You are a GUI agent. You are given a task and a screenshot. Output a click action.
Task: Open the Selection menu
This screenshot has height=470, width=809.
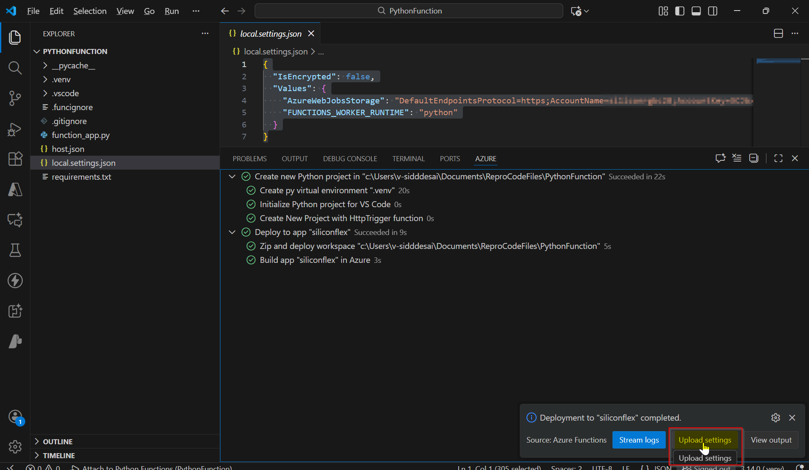tap(90, 11)
